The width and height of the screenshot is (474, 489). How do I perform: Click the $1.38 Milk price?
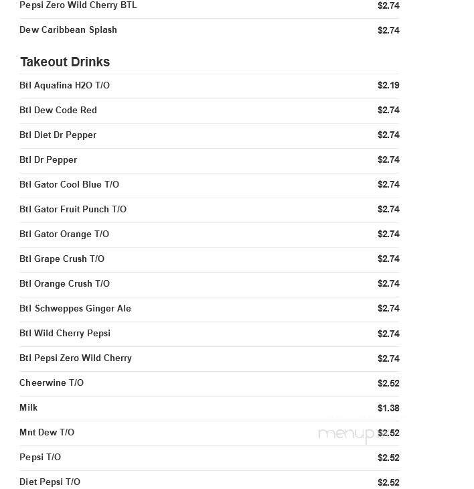(x=388, y=408)
